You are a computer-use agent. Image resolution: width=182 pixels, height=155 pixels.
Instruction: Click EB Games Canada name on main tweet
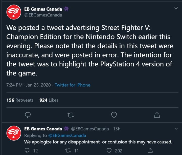[x=43, y=9]
